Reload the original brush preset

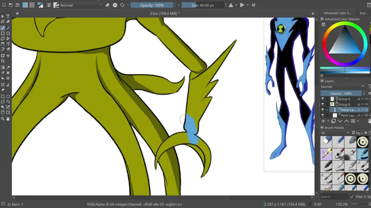click(x=122, y=5)
